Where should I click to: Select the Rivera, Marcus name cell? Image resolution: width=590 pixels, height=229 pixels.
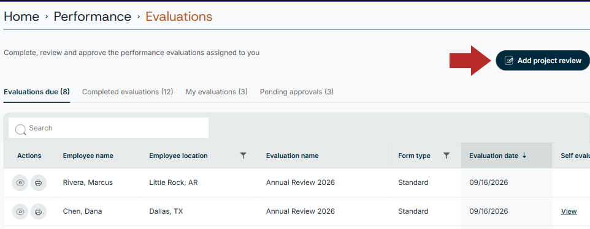[88, 183]
